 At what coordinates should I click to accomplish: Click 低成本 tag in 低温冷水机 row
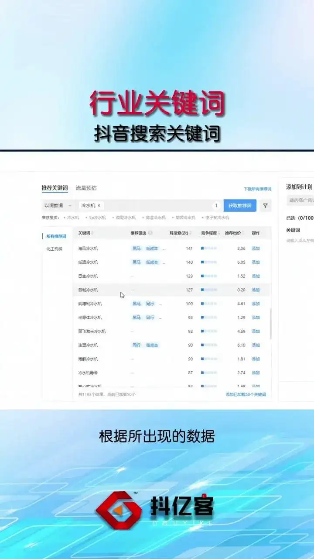point(152,262)
